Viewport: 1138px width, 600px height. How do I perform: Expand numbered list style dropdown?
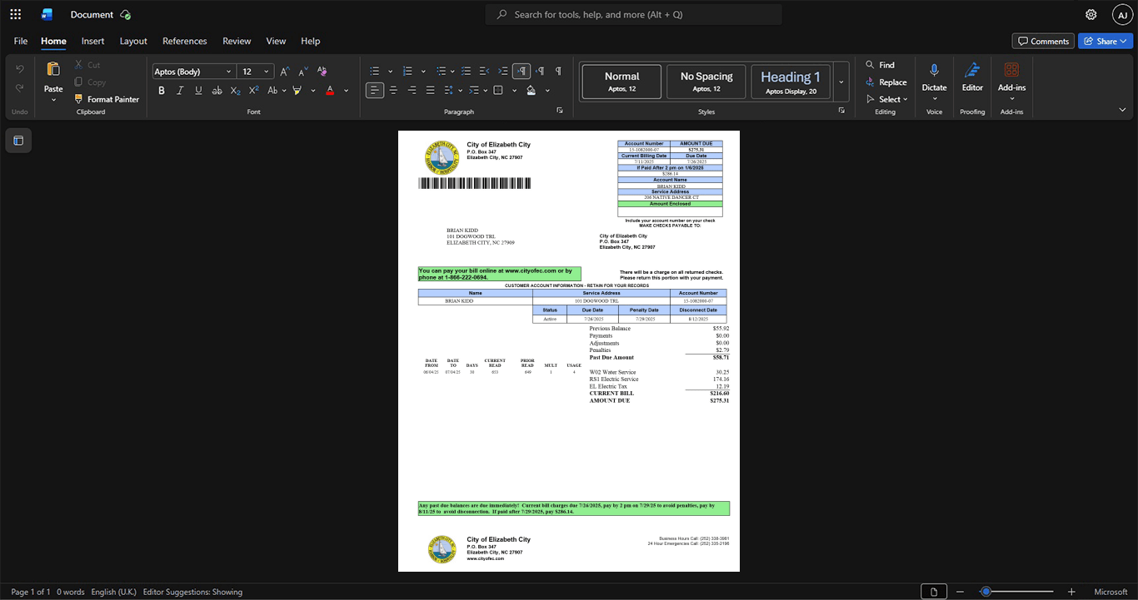coord(423,72)
